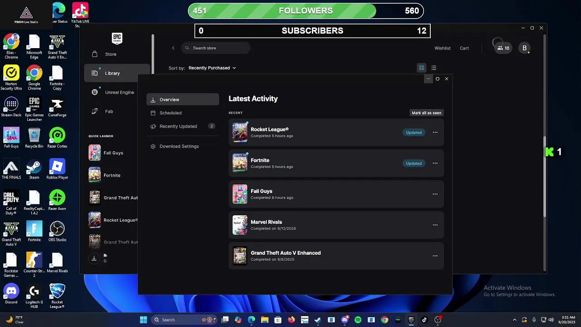This screenshot has width=581, height=327.
Task: Open Spotify from the taskbar
Action: click(358, 320)
